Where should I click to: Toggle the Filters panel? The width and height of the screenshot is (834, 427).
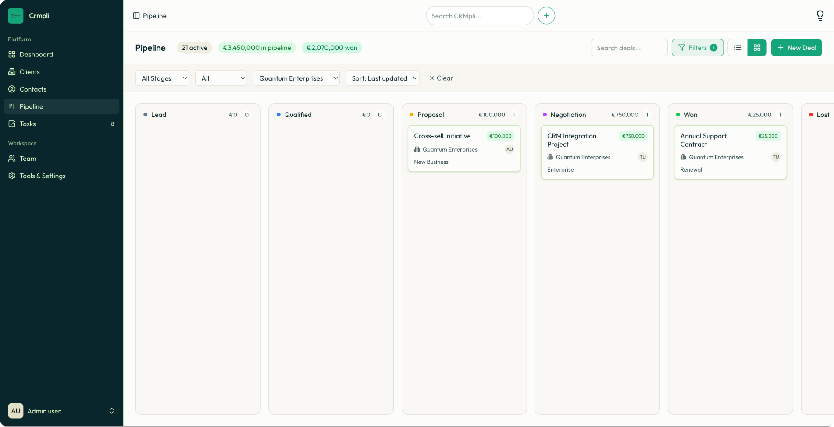click(697, 47)
